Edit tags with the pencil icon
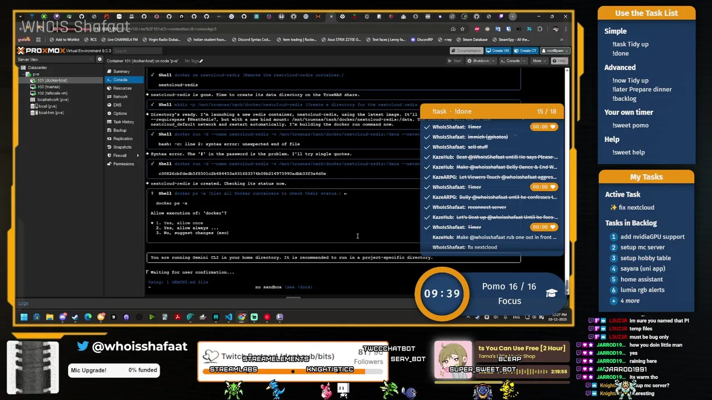 [x=201, y=61]
